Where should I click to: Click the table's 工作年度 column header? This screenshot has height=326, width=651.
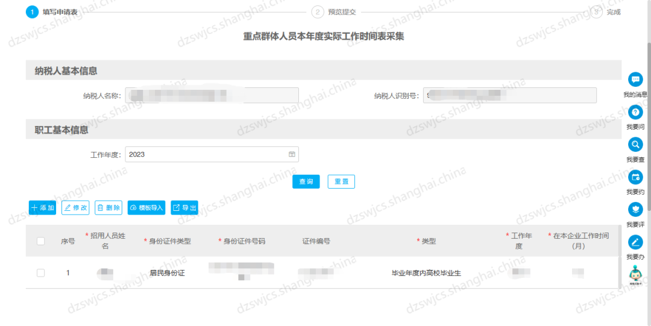(519, 241)
